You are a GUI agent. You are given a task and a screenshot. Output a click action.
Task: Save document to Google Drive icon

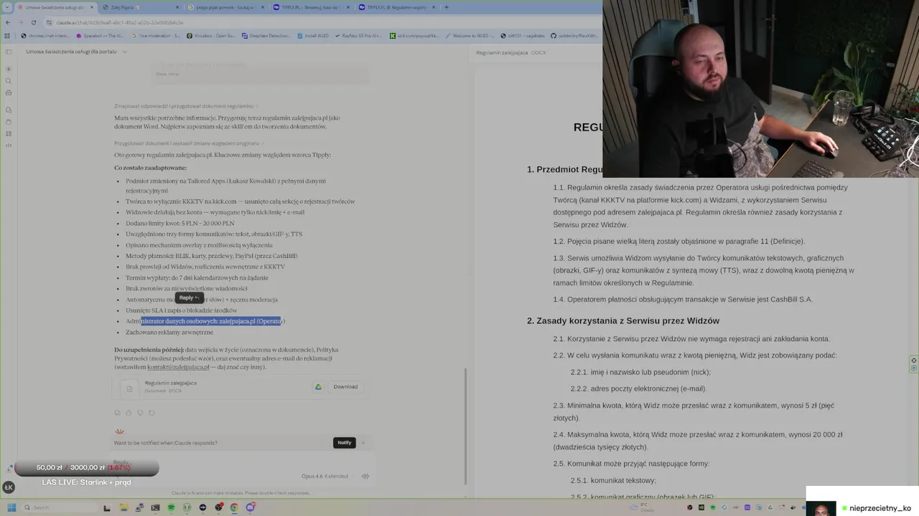pyautogui.click(x=318, y=387)
